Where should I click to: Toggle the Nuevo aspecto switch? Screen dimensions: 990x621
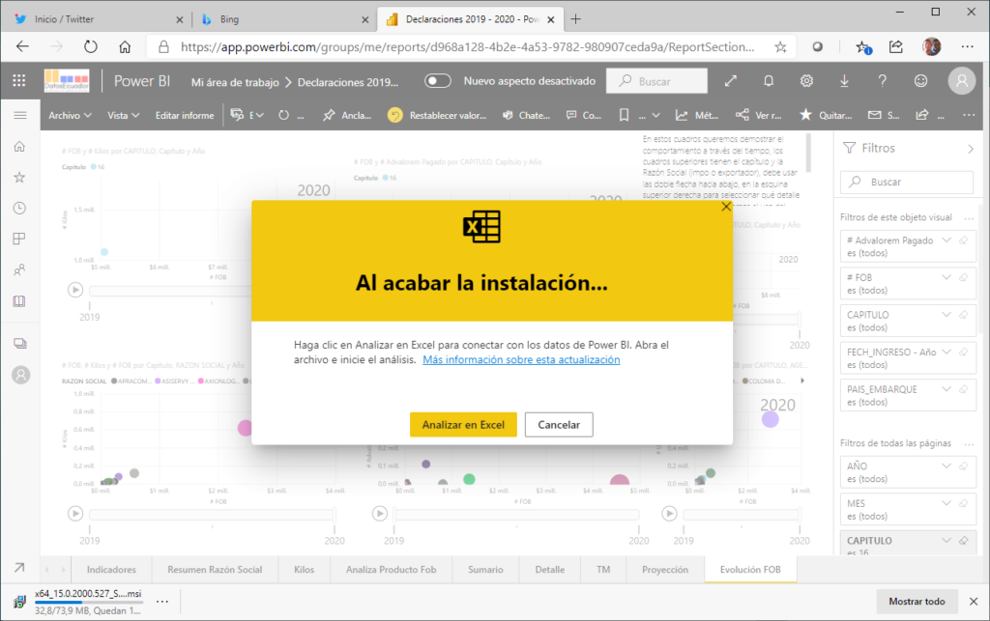click(438, 81)
